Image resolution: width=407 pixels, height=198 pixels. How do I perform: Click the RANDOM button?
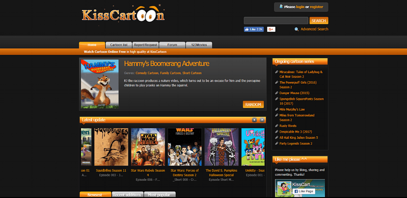[x=253, y=105]
